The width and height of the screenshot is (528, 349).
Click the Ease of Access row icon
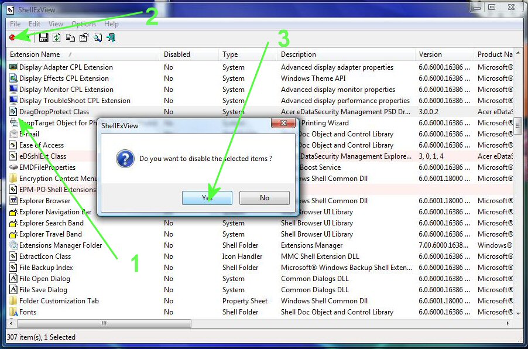click(x=13, y=145)
